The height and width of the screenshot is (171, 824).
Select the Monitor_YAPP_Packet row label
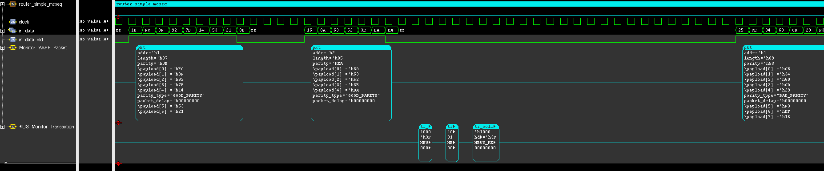(43, 48)
